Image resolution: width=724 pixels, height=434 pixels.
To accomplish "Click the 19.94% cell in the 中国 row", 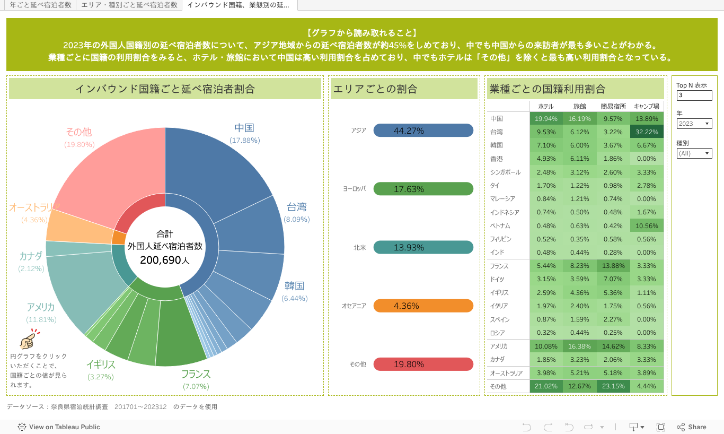I will click(x=546, y=119).
